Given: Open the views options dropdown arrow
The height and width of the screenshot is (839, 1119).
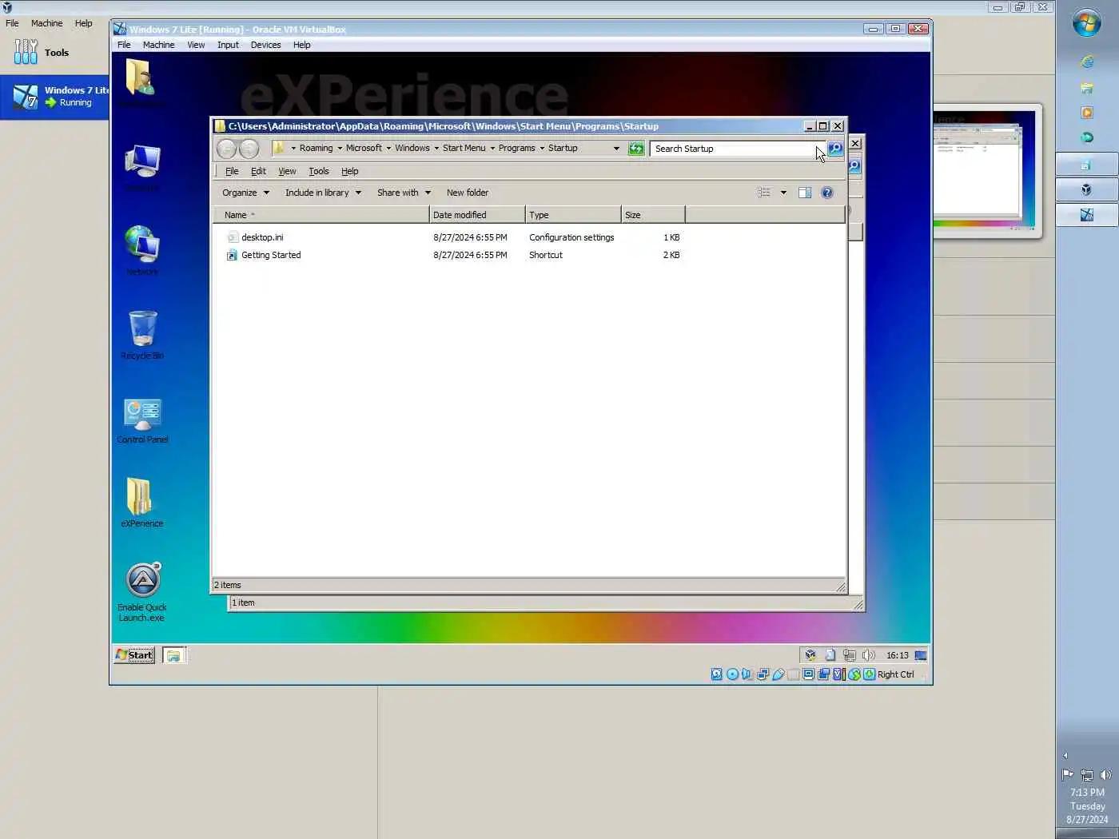Looking at the screenshot, I should (783, 193).
